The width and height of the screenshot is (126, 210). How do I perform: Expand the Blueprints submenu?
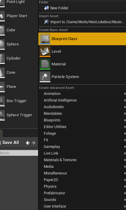(82, 120)
